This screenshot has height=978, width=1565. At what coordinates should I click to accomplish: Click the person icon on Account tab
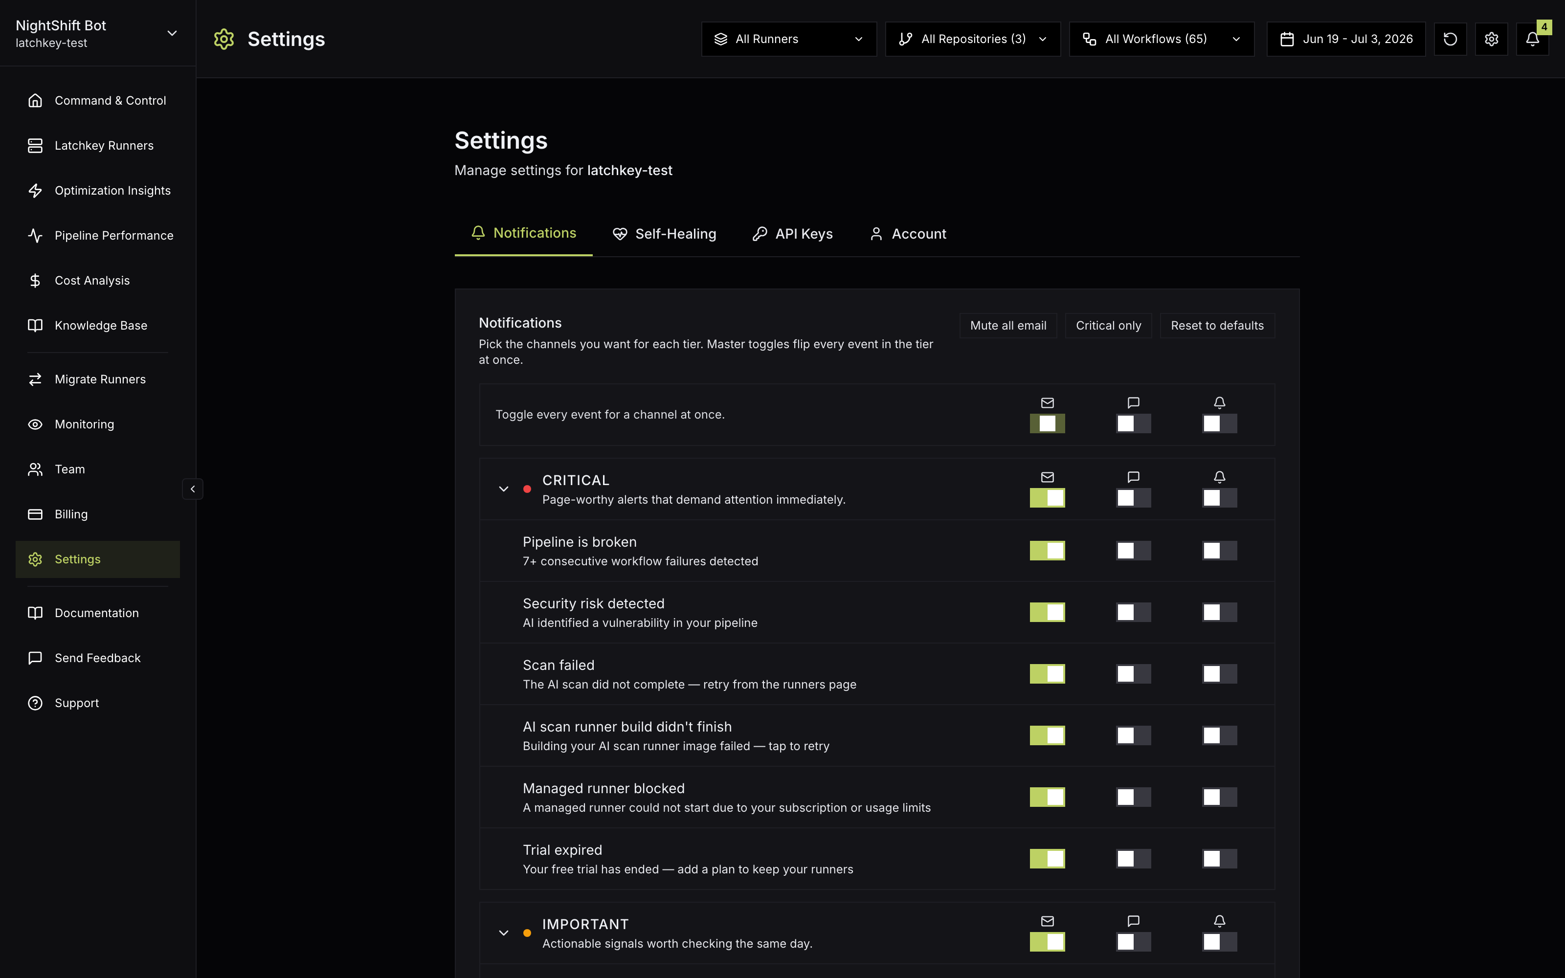pos(876,234)
